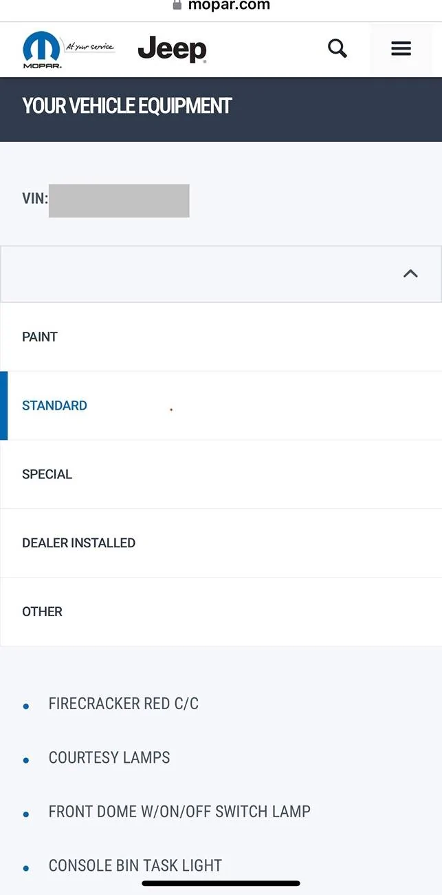442x895 pixels.
Task: Click the "At your service" tagline graphic
Action: click(90, 47)
